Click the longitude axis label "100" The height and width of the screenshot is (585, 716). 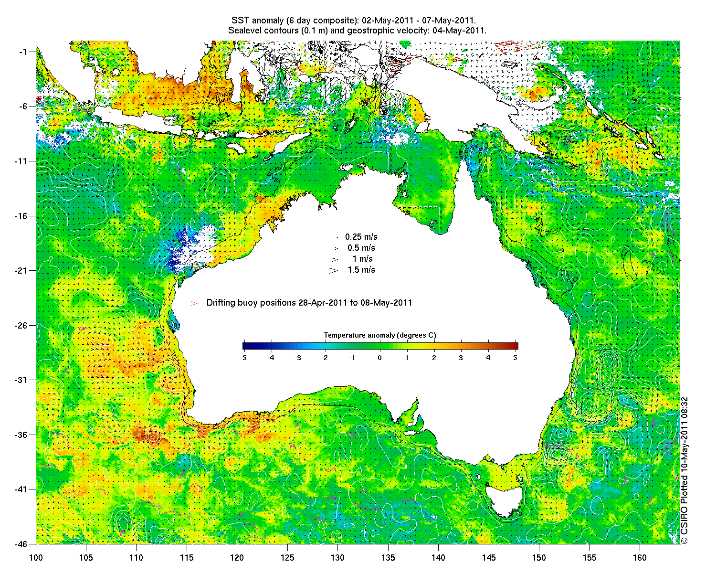[x=36, y=558]
